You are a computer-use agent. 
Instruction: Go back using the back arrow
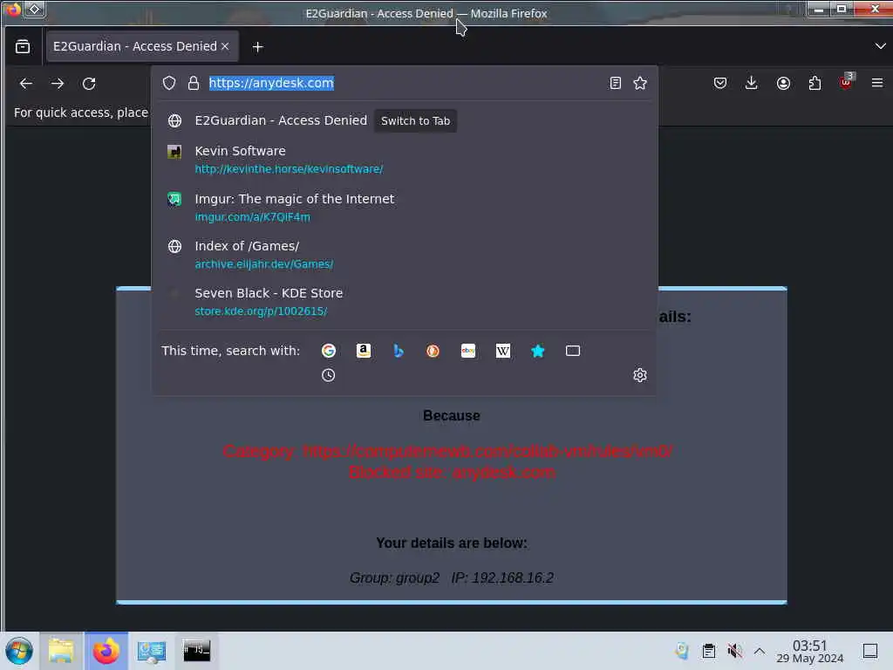(25, 83)
